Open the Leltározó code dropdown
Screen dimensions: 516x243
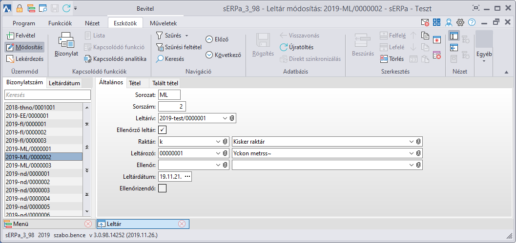pos(218,153)
